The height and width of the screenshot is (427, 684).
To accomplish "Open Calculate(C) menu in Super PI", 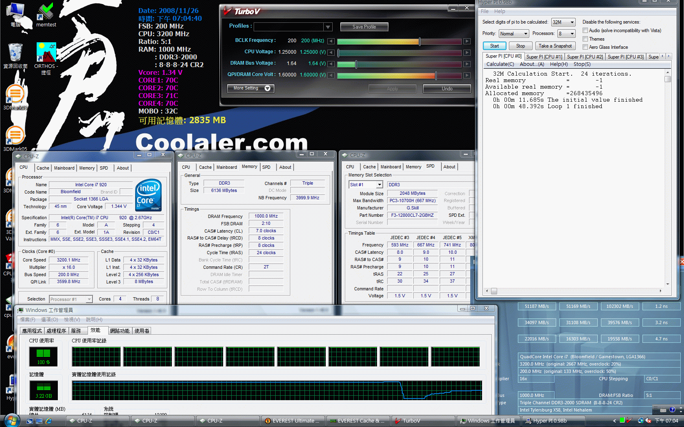I will (x=500, y=64).
